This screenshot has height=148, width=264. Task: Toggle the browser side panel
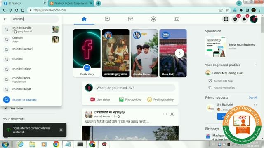coord(247,10)
